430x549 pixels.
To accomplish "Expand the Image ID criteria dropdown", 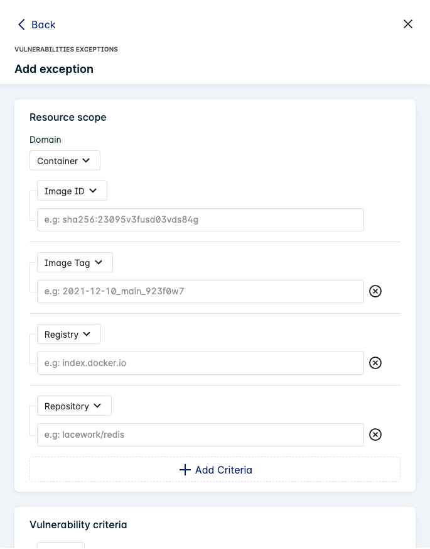I will point(72,191).
